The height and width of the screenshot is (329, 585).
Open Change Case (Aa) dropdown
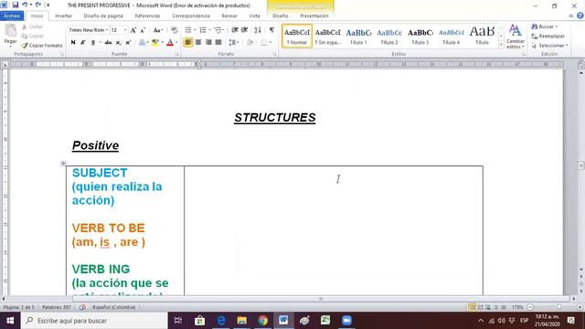(158, 30)
